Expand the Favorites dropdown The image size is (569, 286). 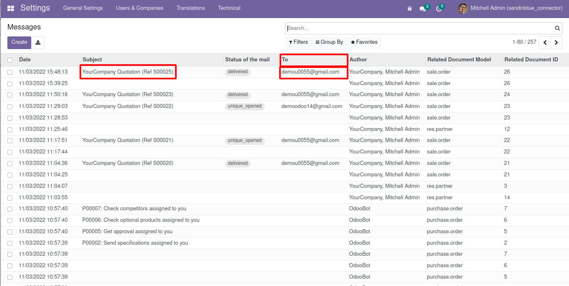364,42
